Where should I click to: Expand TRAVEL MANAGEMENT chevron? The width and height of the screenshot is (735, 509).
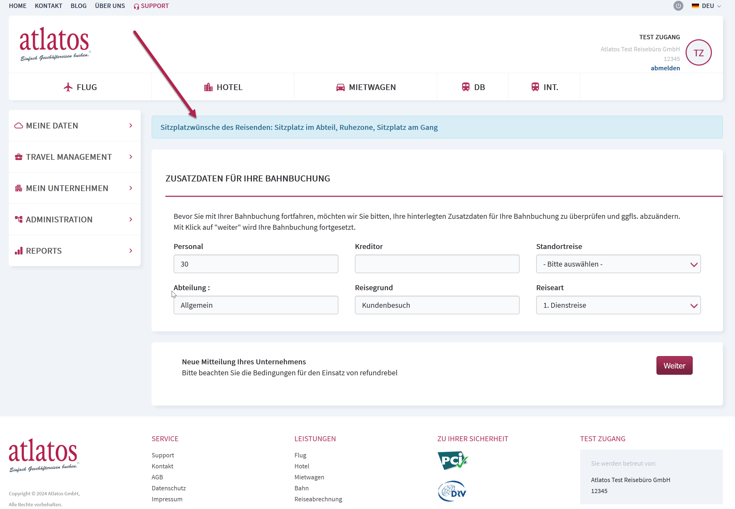131,157
